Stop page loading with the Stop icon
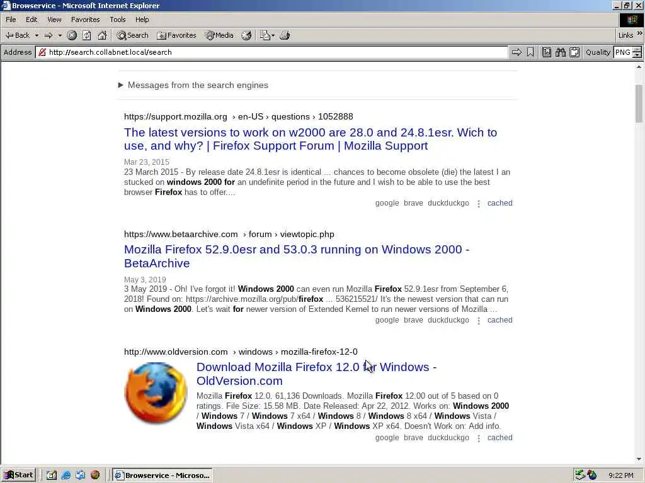645x483 pixels. point(72,35)
